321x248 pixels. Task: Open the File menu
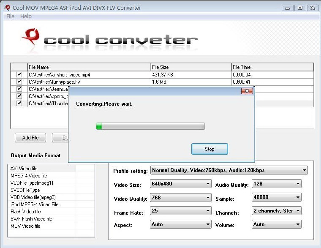[10, 16]
